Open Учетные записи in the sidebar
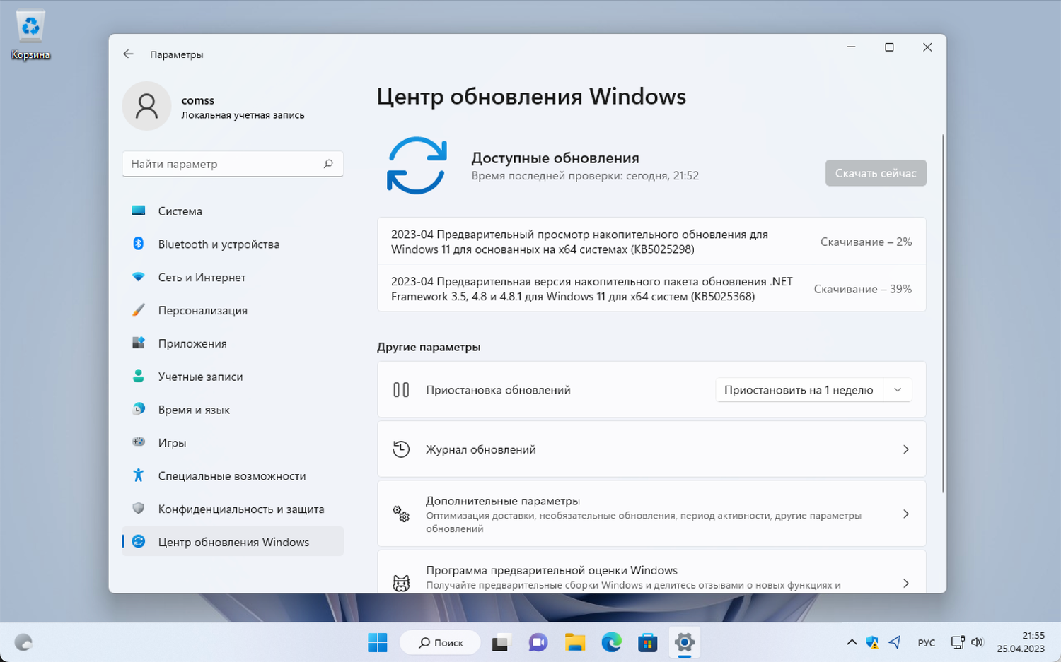 [233, 377]
